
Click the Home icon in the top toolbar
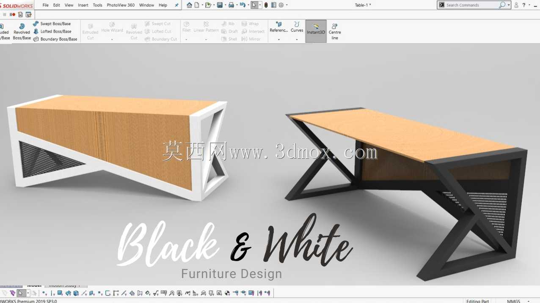point(189,5)
